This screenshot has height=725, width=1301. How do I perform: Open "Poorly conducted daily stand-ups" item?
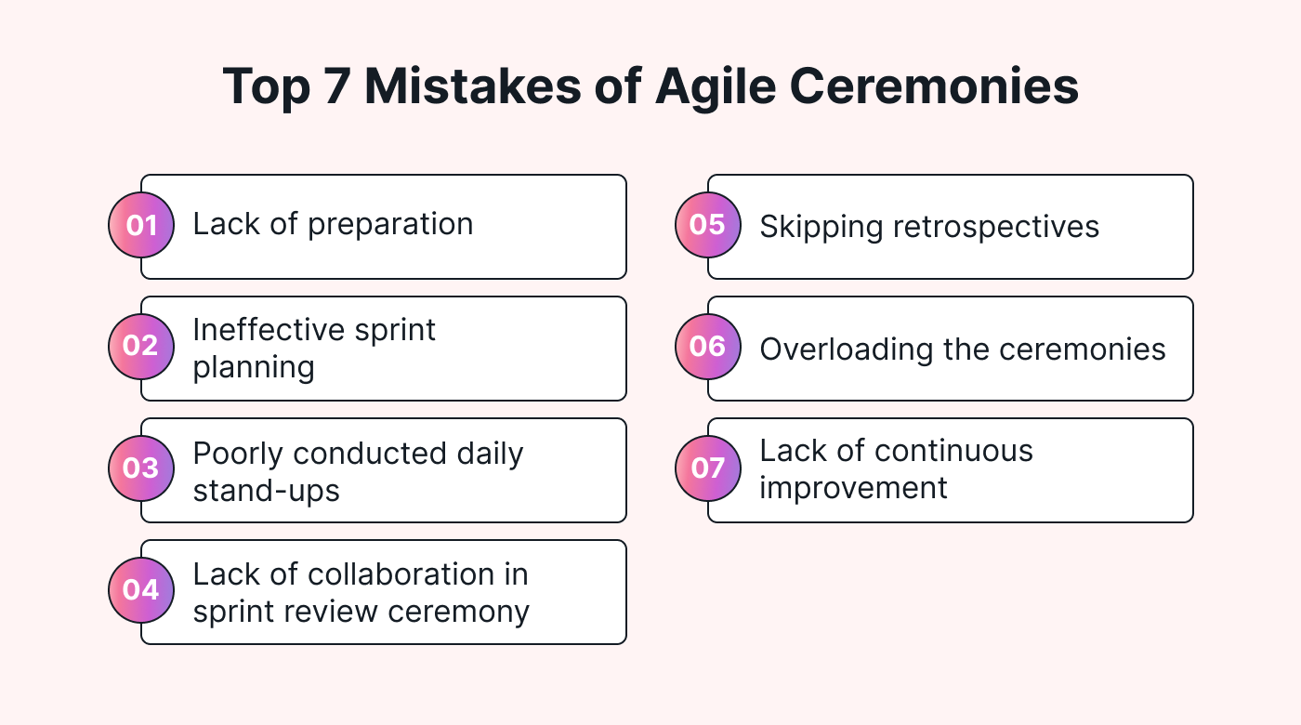[358, 470]
